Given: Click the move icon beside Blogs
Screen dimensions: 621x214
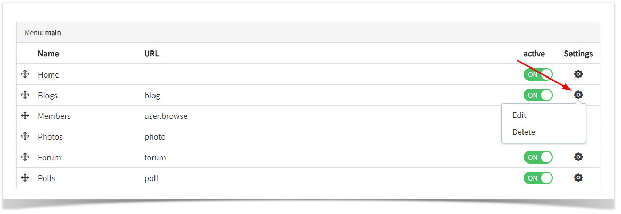Looking at the screenshot, I should click(x=25, y=95).
